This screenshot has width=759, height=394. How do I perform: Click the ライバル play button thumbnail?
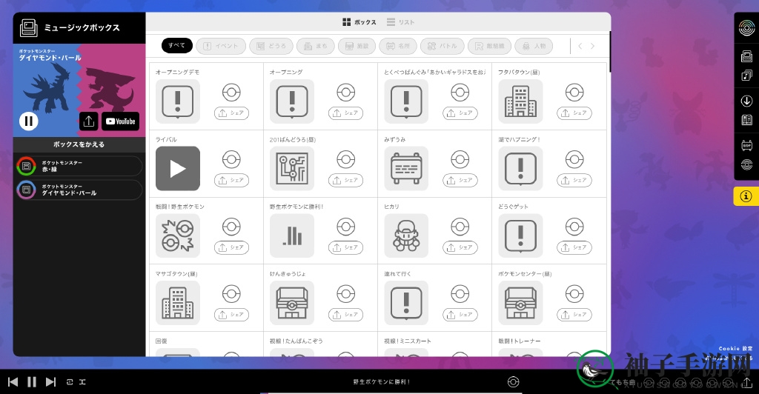(178, 169)
